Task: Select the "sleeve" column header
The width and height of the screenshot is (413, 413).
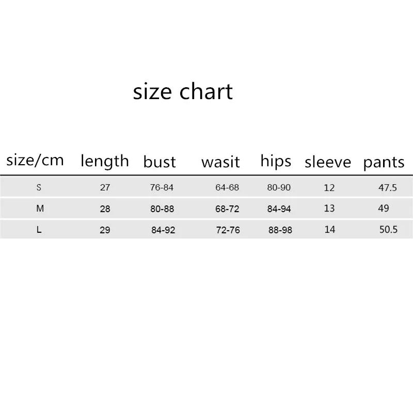Action: point(328,162)
